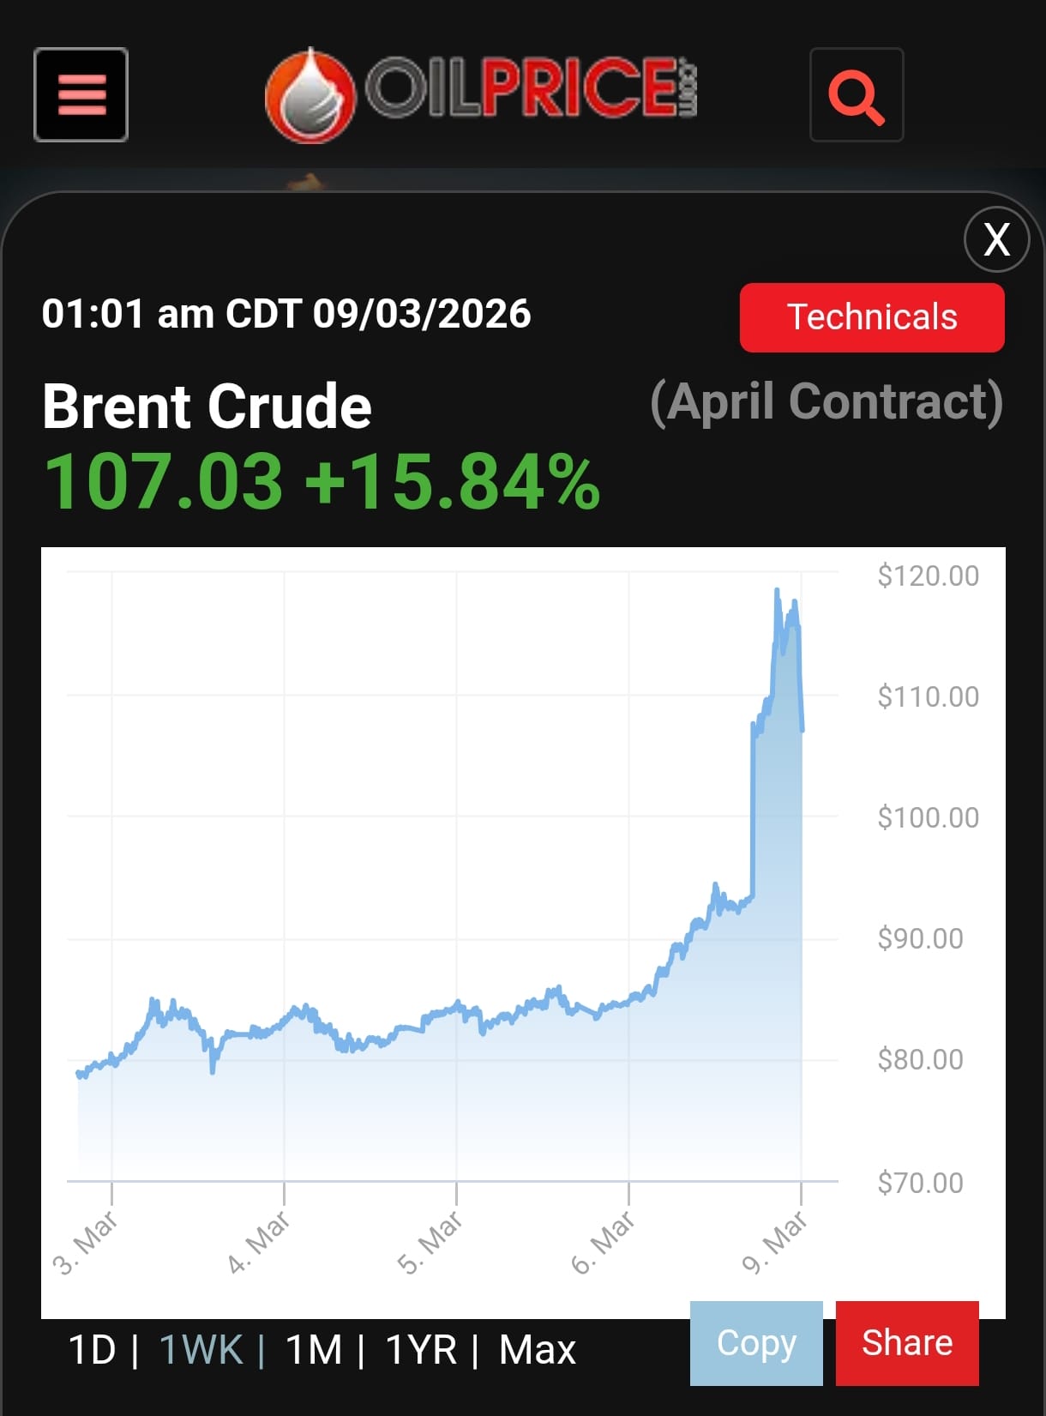Image resolution: width=1046 pixels, height=1416 pixels.
Task: Click the April Contract label
Action: pyautogui.click(x=827, y=402)
